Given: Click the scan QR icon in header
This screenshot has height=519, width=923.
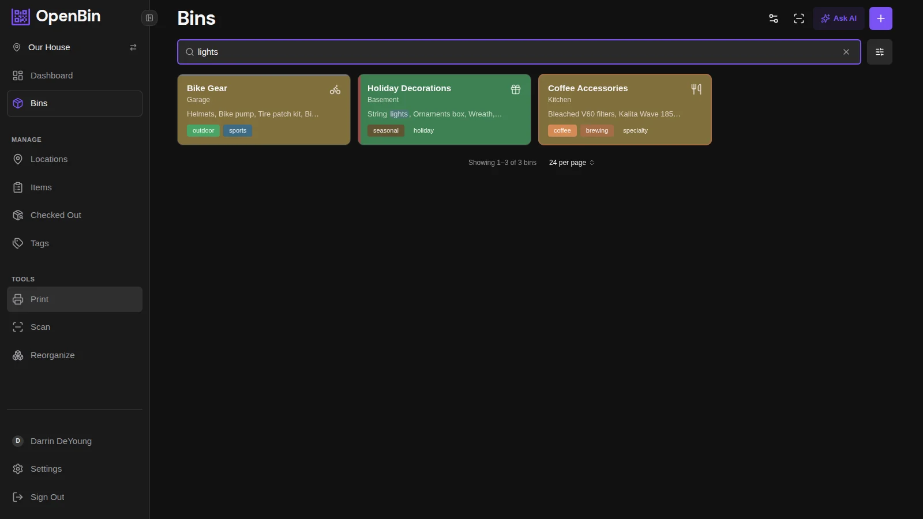Looking at the screenshot, I should click(799, 18).
